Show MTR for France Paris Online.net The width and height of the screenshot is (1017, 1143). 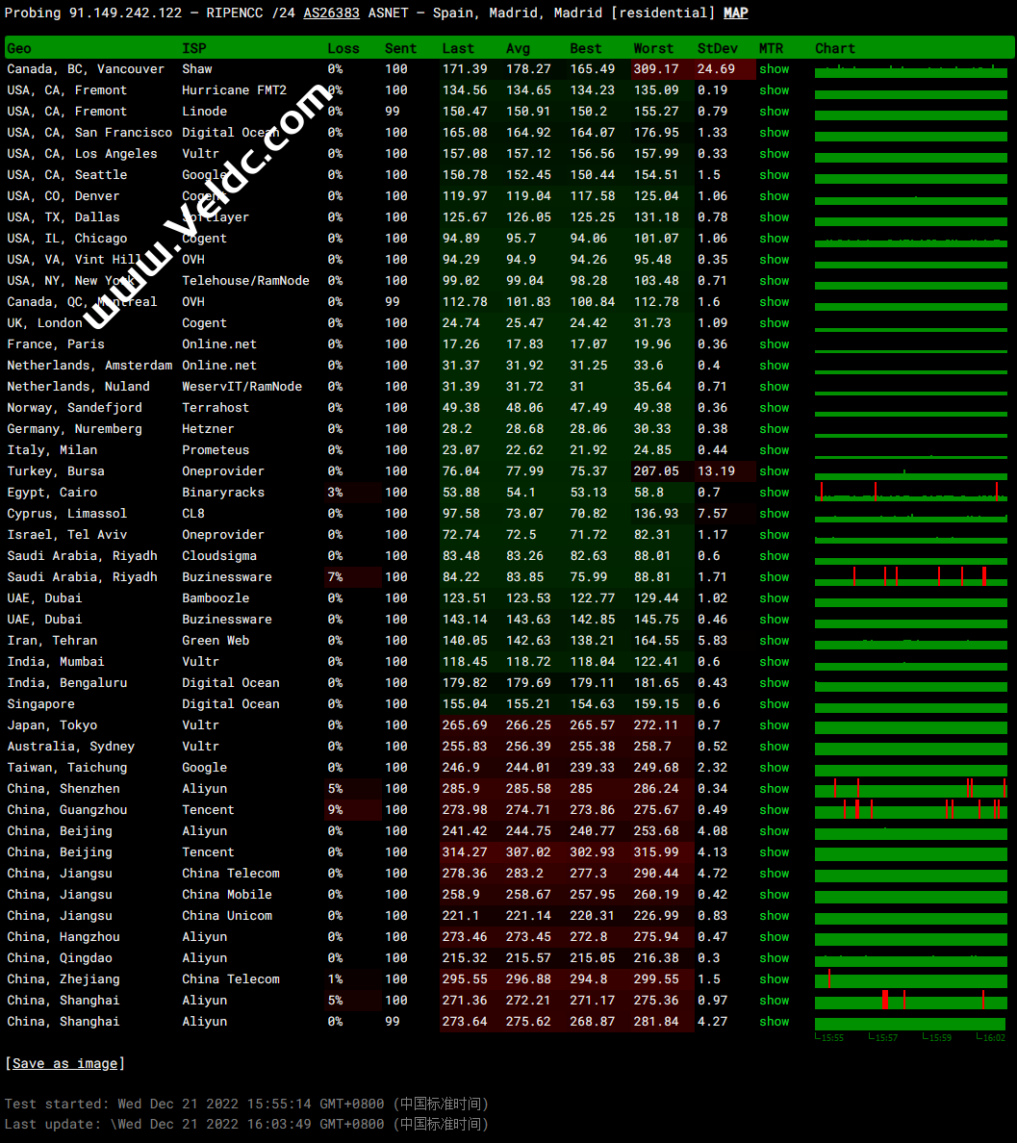[x=774, y=344]
